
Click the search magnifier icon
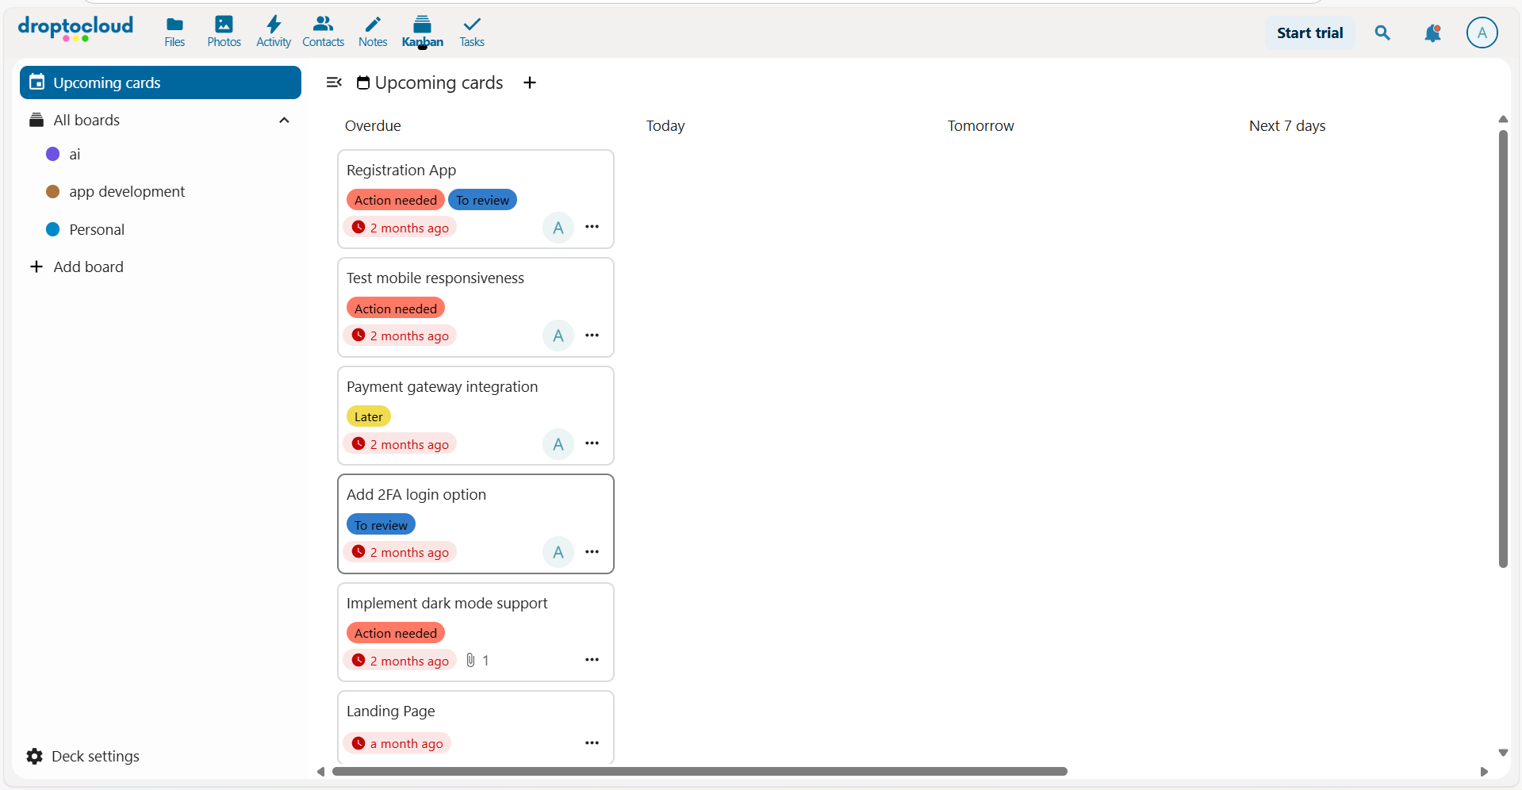coord(1382,33)
